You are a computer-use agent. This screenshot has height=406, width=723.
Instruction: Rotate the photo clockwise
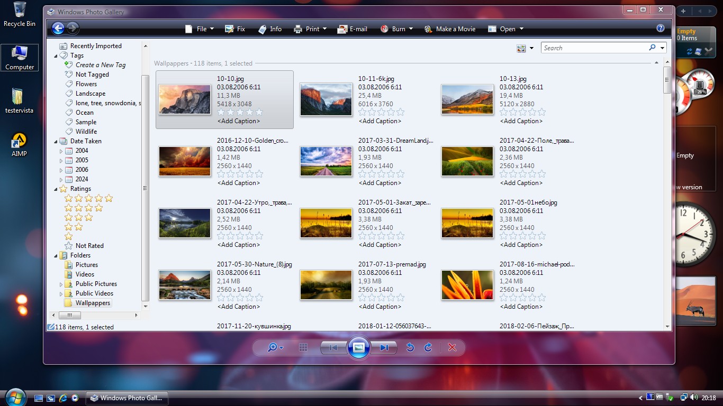[x=428, y=347]
